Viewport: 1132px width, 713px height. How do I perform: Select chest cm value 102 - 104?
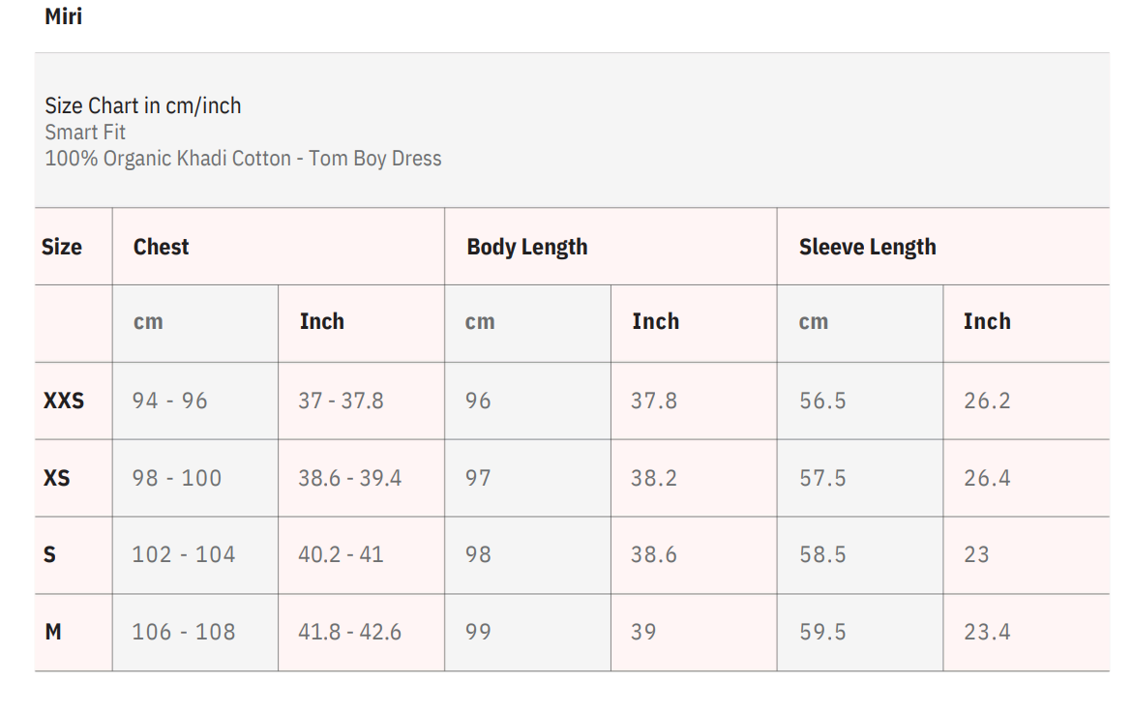[184, 554]
